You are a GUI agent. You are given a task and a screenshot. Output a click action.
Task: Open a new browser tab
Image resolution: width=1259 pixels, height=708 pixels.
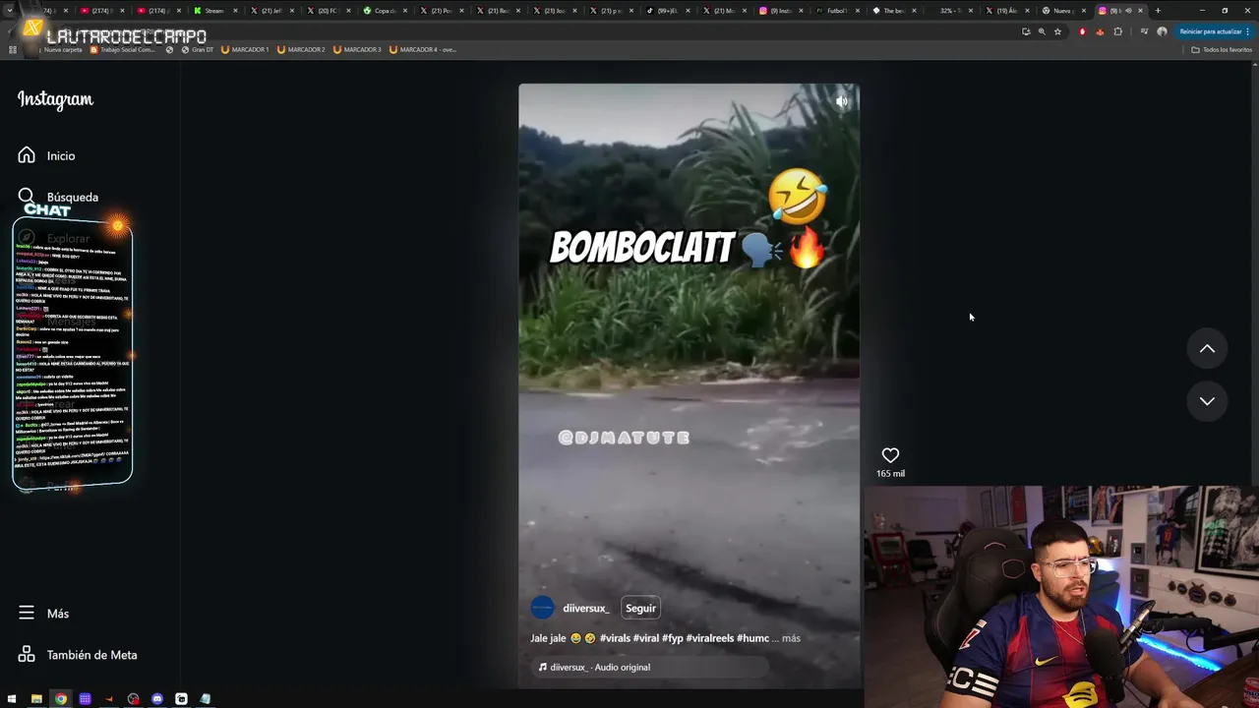[x=1158, y=10]
